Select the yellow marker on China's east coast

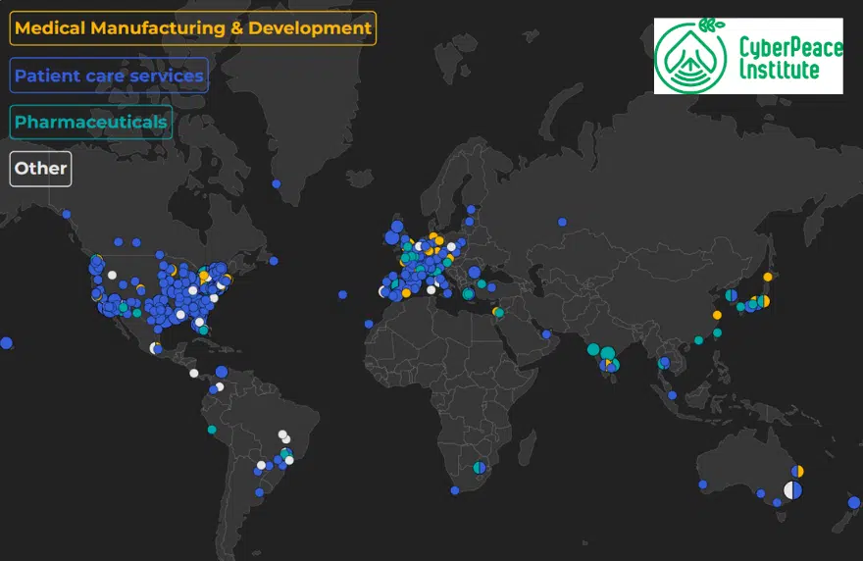(717, 315)
